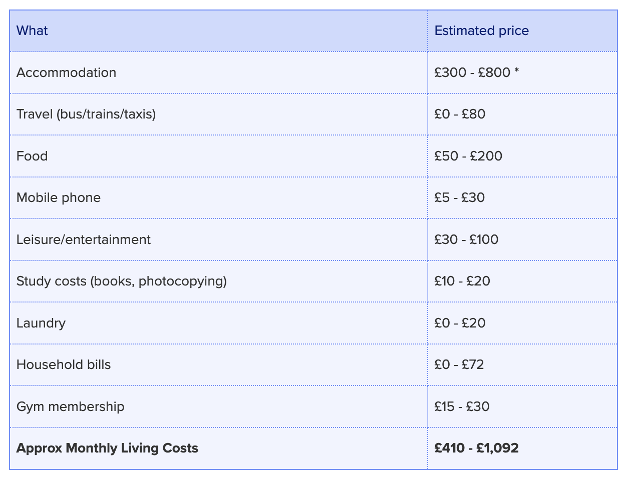This screenshot has height=477, width=627.
Task: Click the £15 - £30 gym price
Action: tap(462, 406)
